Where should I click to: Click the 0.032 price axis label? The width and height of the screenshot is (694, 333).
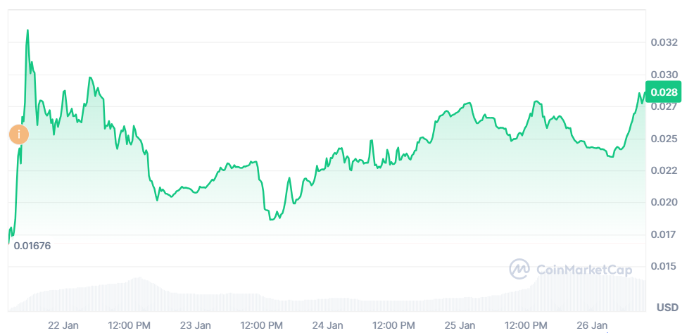tap(664, 43)
